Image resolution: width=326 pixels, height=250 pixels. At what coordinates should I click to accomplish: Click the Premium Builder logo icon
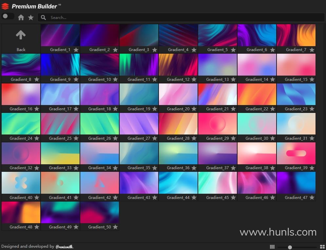(5, 6)
